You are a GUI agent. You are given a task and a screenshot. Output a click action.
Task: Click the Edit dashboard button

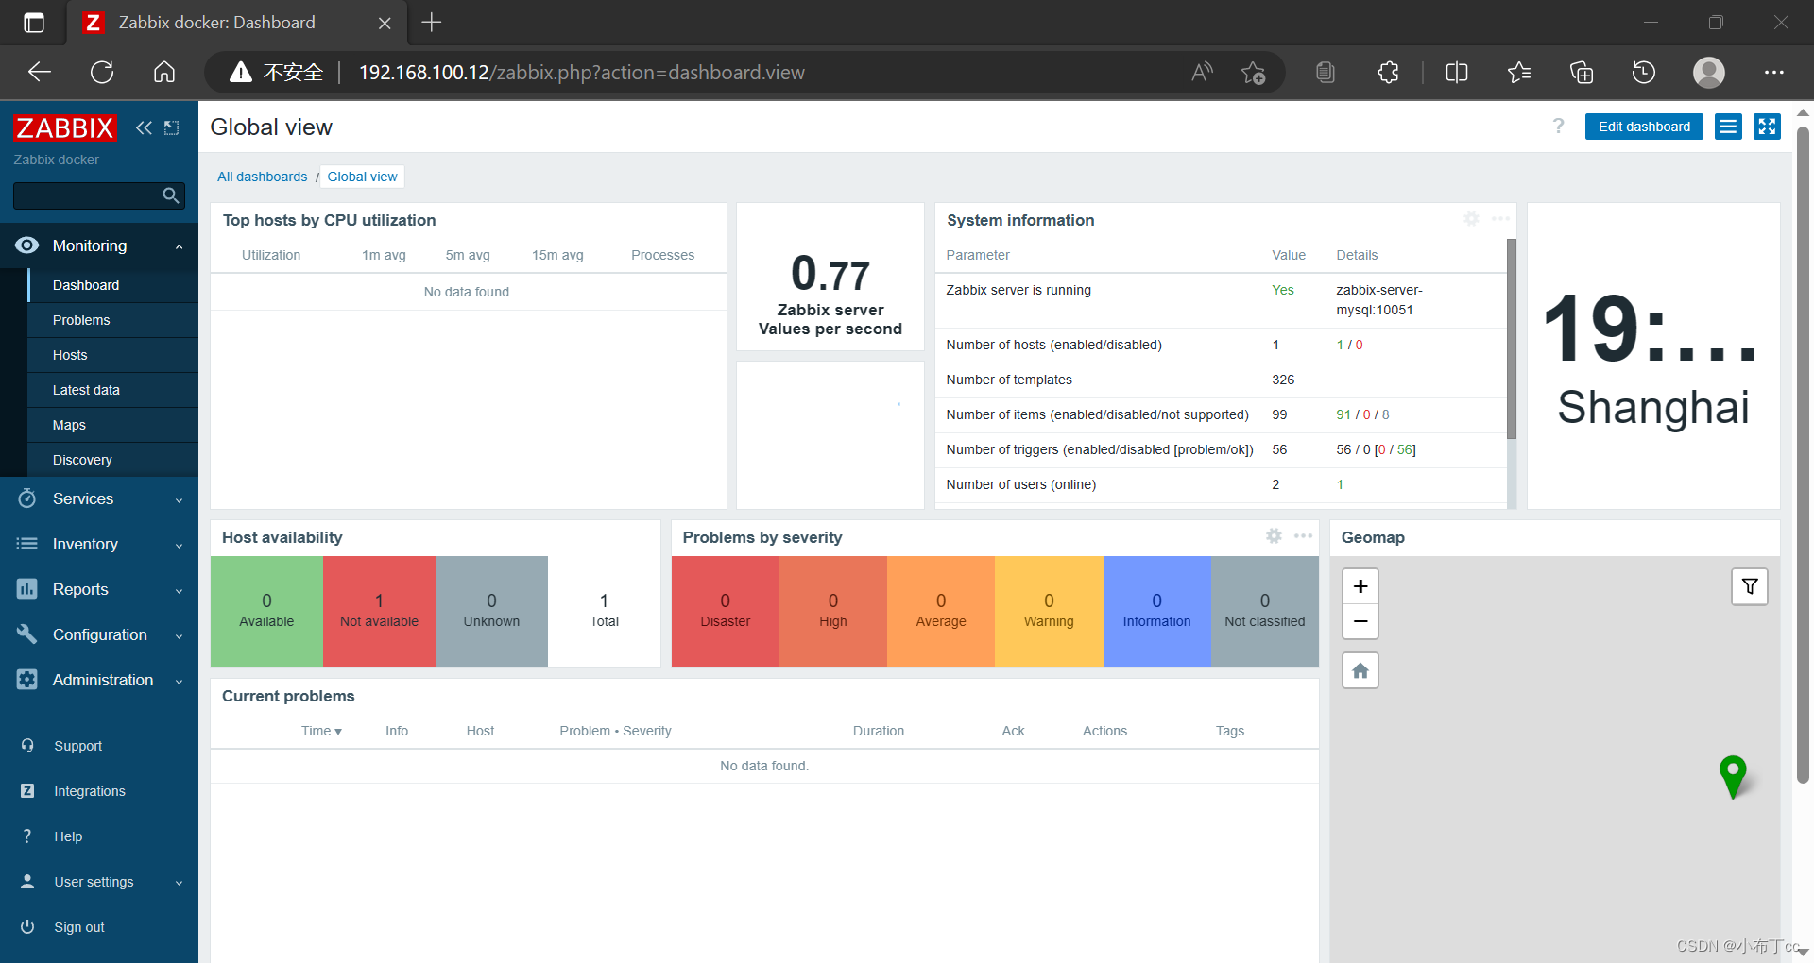(x=1644, y=127)
